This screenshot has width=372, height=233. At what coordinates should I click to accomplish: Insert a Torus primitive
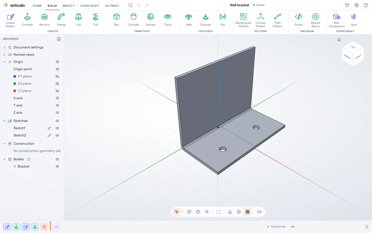click(x=168, y=20)
